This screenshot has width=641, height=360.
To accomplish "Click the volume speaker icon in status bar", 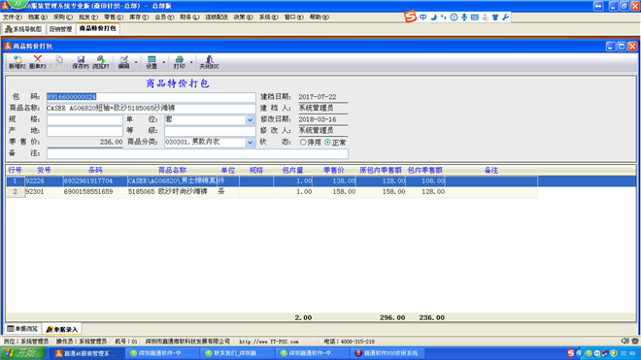I will tap(625, 341).
